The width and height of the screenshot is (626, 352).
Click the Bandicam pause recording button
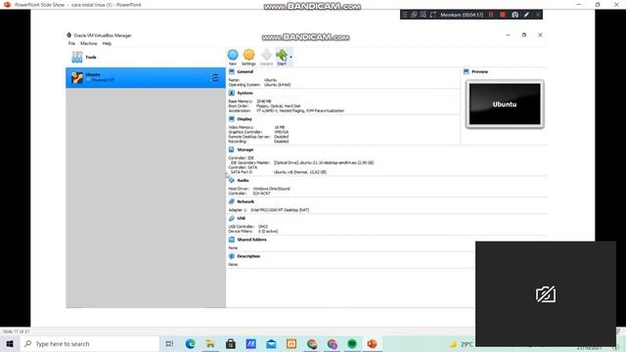pos(491,15)
